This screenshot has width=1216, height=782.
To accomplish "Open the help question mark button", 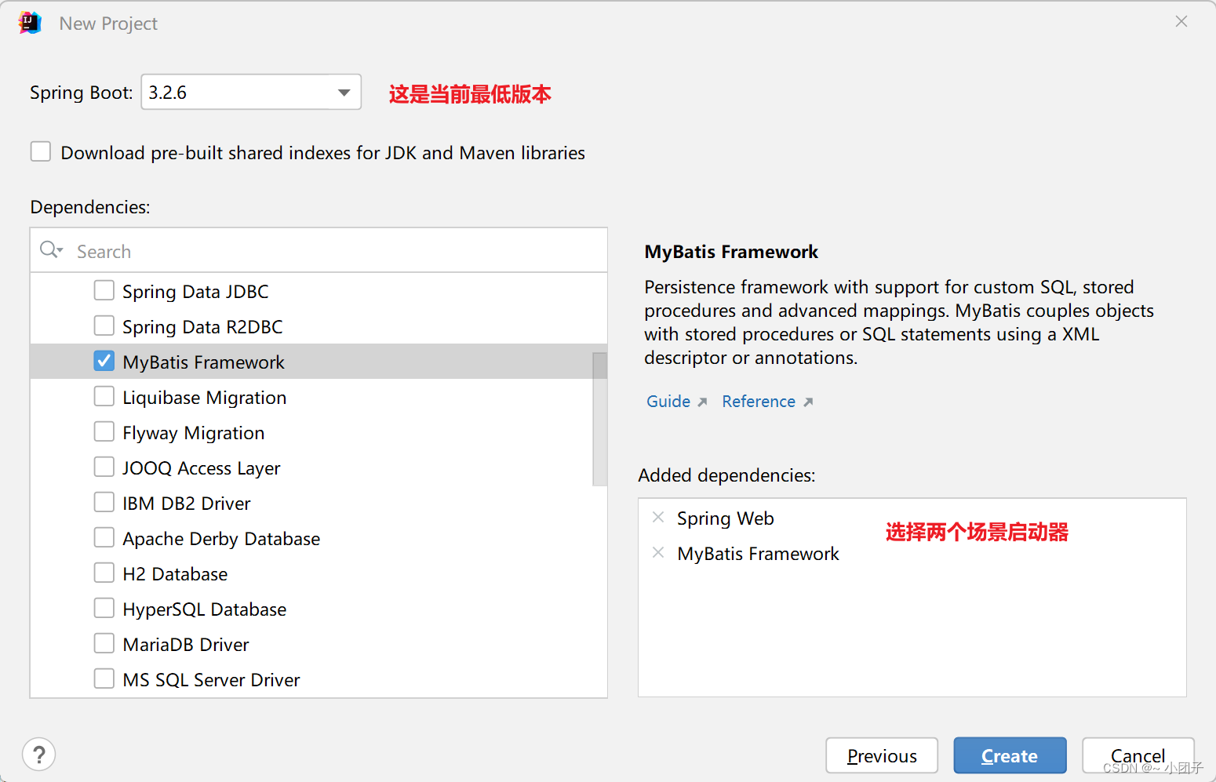I will (38, 755).
